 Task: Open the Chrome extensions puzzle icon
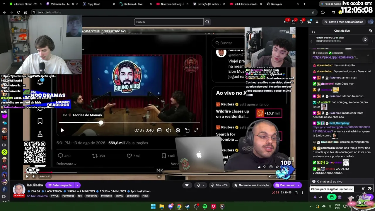click(x=323, y=12)
